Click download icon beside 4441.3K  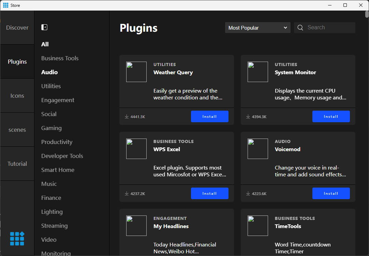pyautogui.click(x=127, y=116)
